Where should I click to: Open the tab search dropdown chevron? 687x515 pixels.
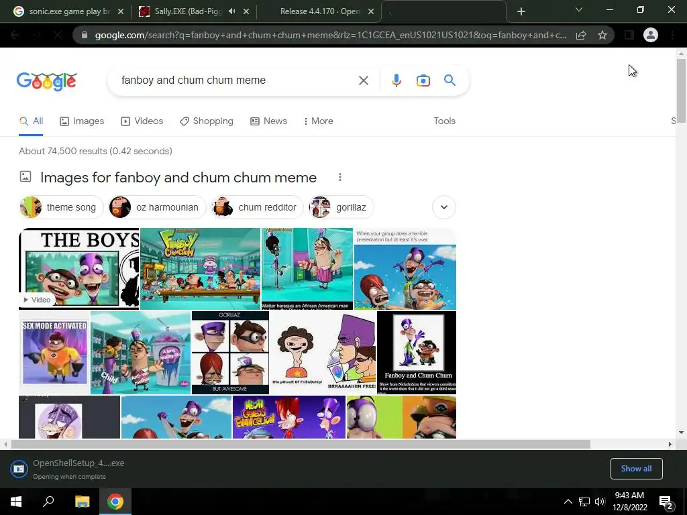(x=579, y=9)
